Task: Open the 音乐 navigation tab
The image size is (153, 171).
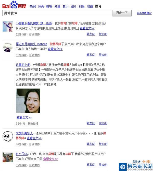Action: [x=66, y=7]
